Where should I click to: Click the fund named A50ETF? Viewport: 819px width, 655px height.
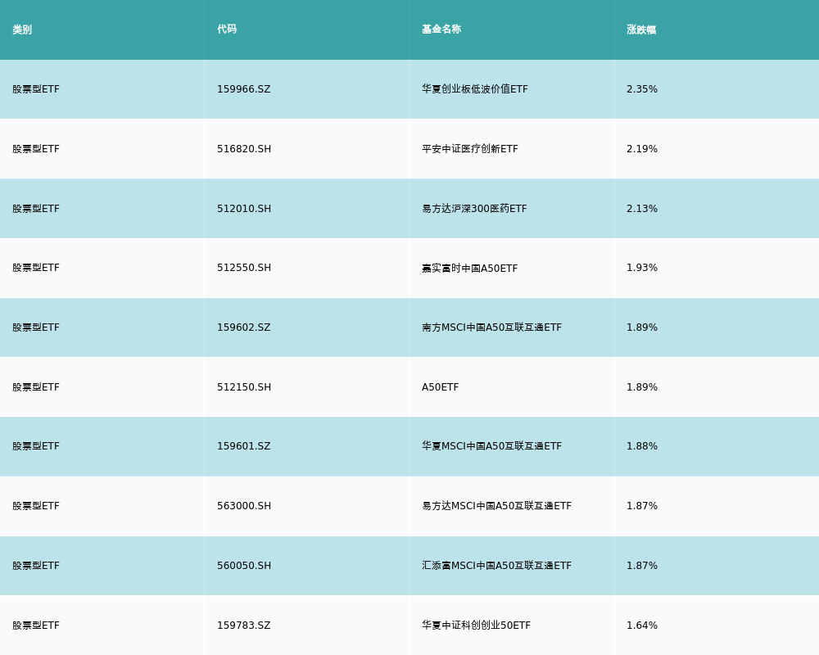click(x=441, y=387)
